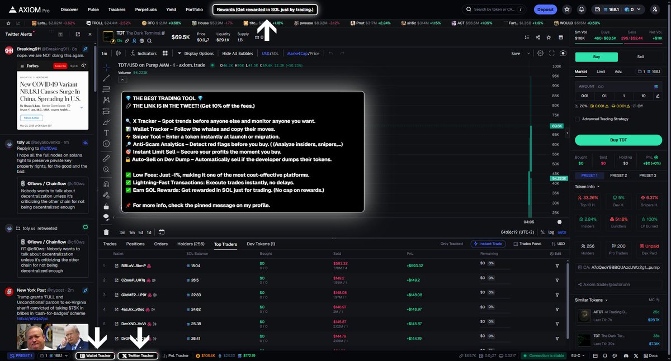Expand Display Options dropdown
Image resolution: width=671 pixels, height=361 pixels.
tap(196, 53)
